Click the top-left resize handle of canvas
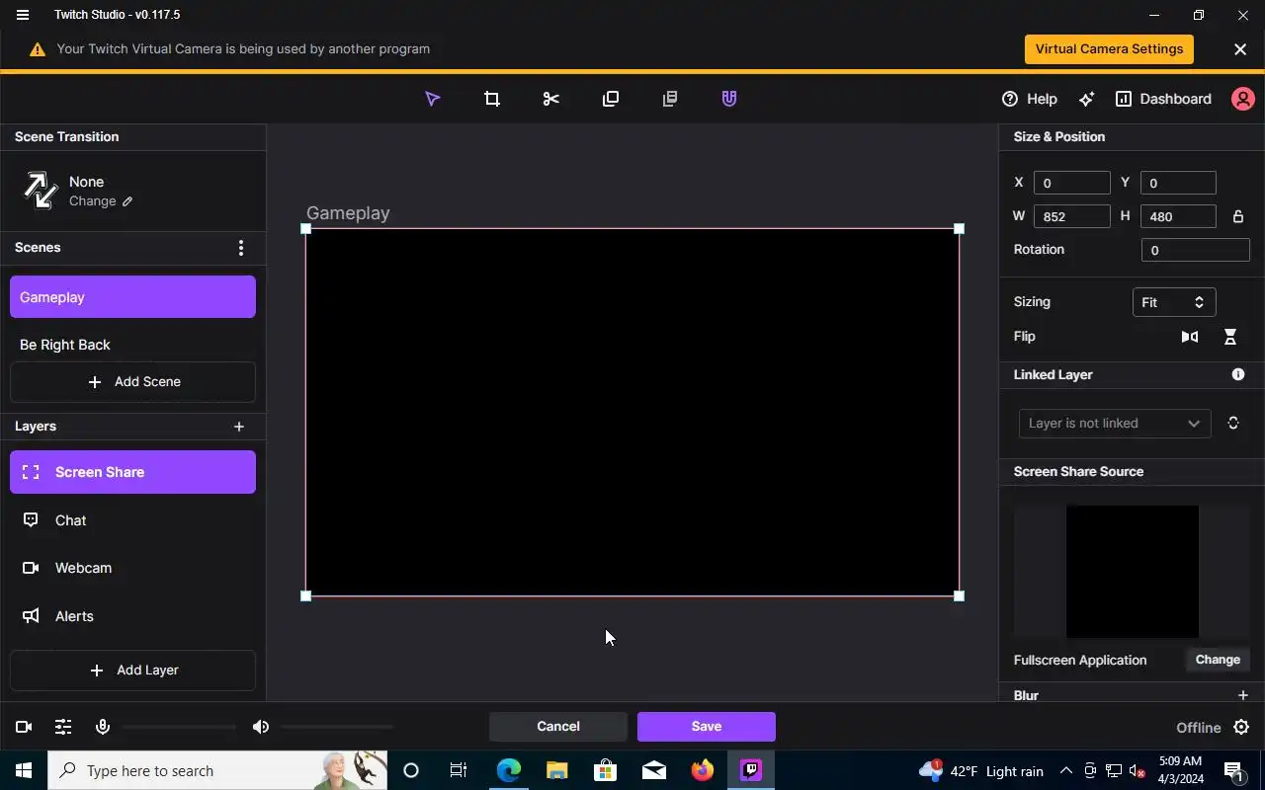The height and width of the screenshot is (790, 1265). (x=306, y=229)
